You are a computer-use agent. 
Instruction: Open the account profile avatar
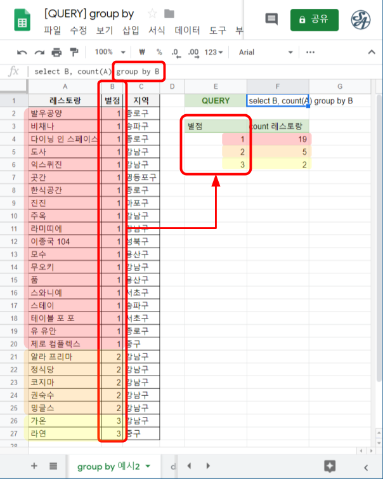coord(360,20)
